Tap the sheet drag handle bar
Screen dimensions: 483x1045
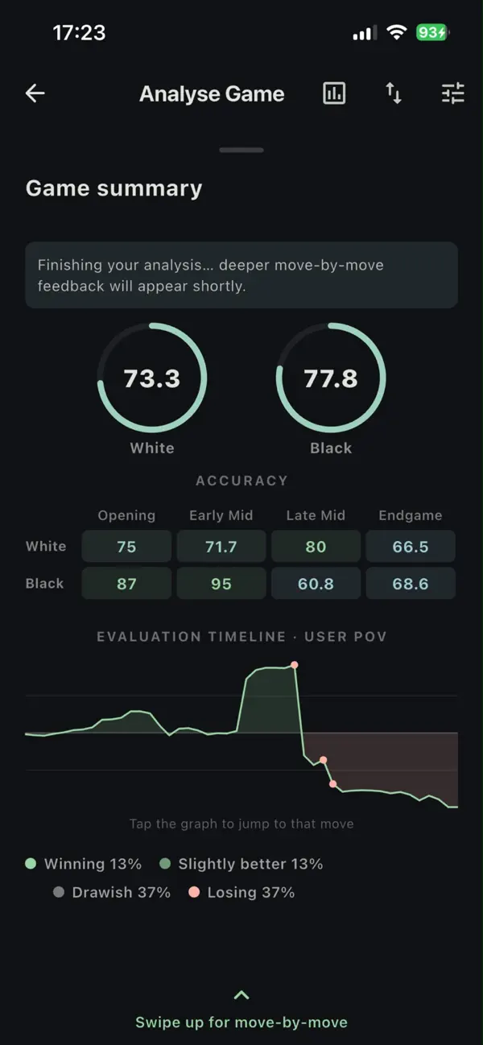242,150
